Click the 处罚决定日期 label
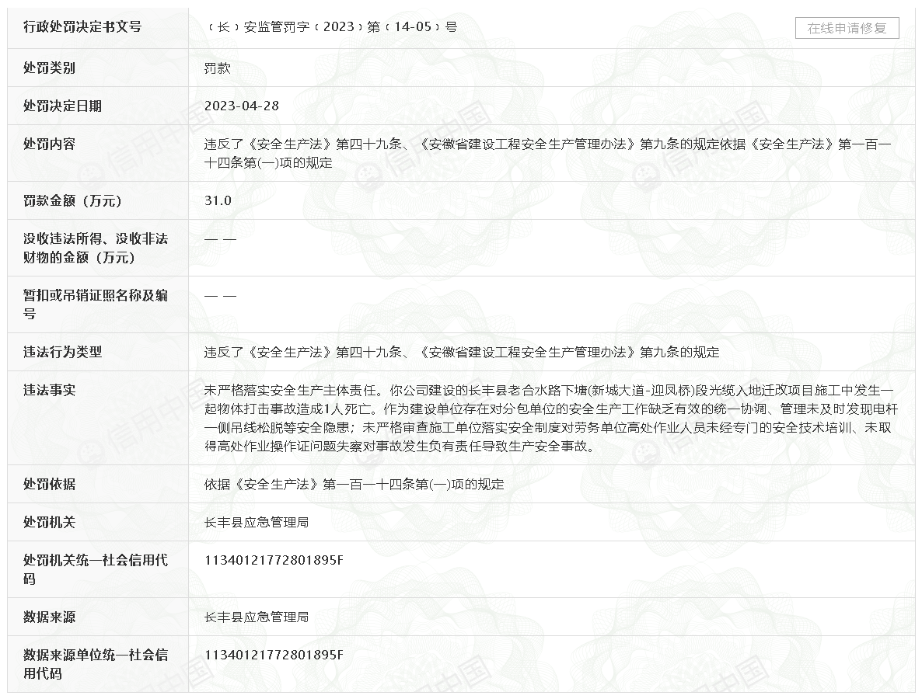Image resolution: width=922 pixels, height=699 pixels. pyautogui.click(x=62, y=106)
